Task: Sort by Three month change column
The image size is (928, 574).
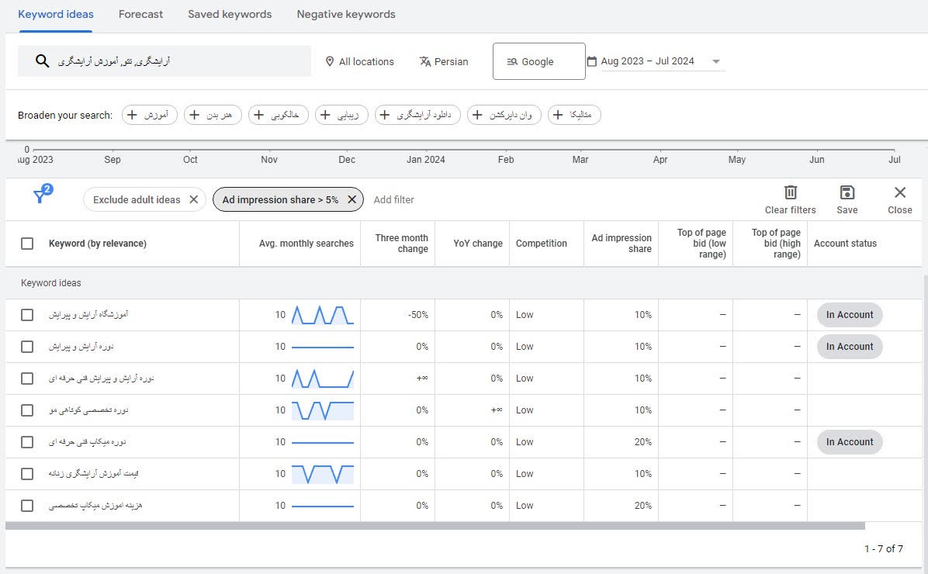Action: click(x=401, y=244)
